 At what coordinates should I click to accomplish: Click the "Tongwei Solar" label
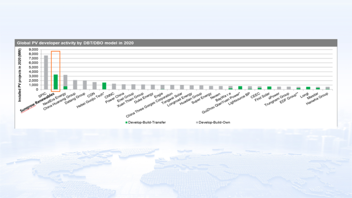[x=172, y=98]
